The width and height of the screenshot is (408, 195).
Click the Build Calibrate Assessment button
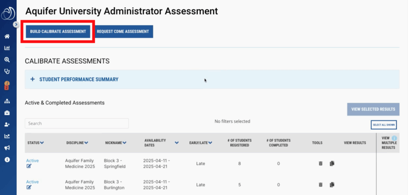click(58, 31)
